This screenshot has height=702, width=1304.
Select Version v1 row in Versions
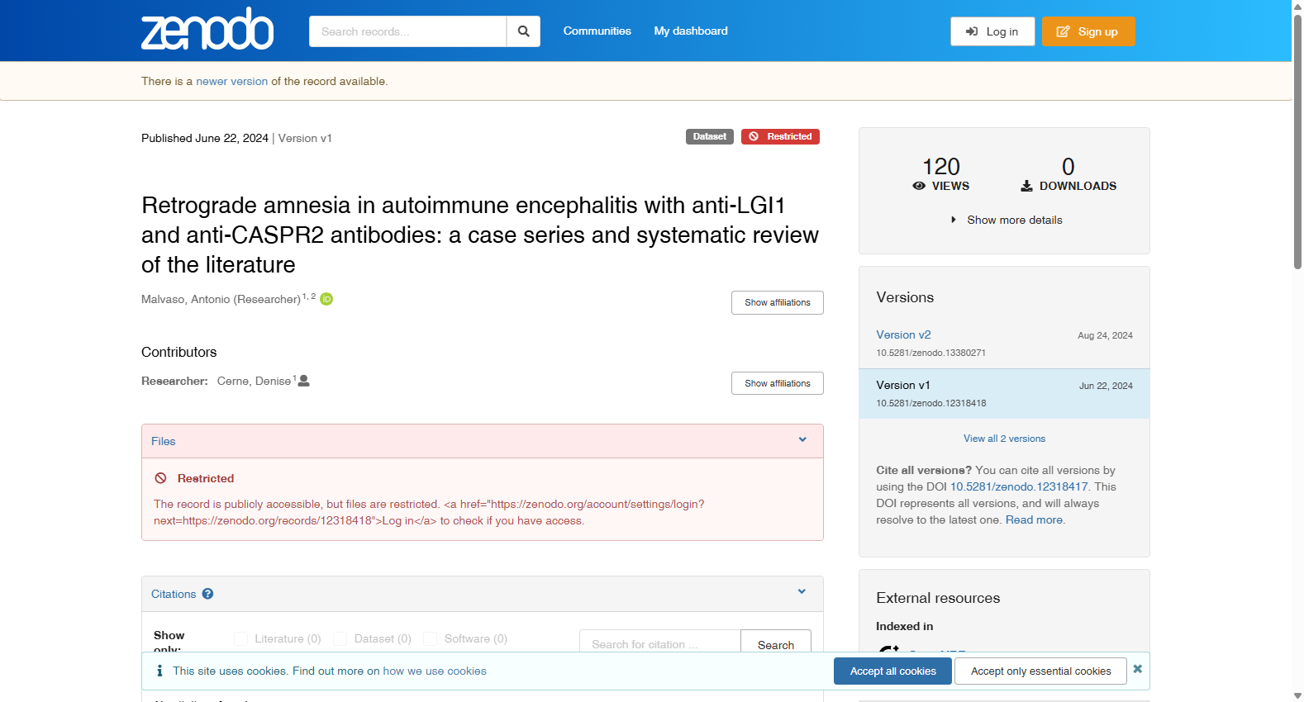1004,394
